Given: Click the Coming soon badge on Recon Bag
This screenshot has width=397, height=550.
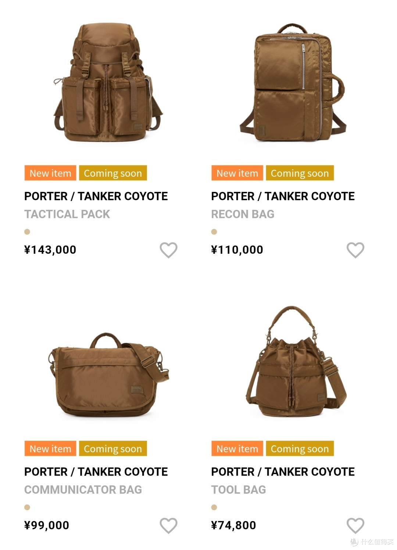Looking at the screenshot, I should point(300,173).
